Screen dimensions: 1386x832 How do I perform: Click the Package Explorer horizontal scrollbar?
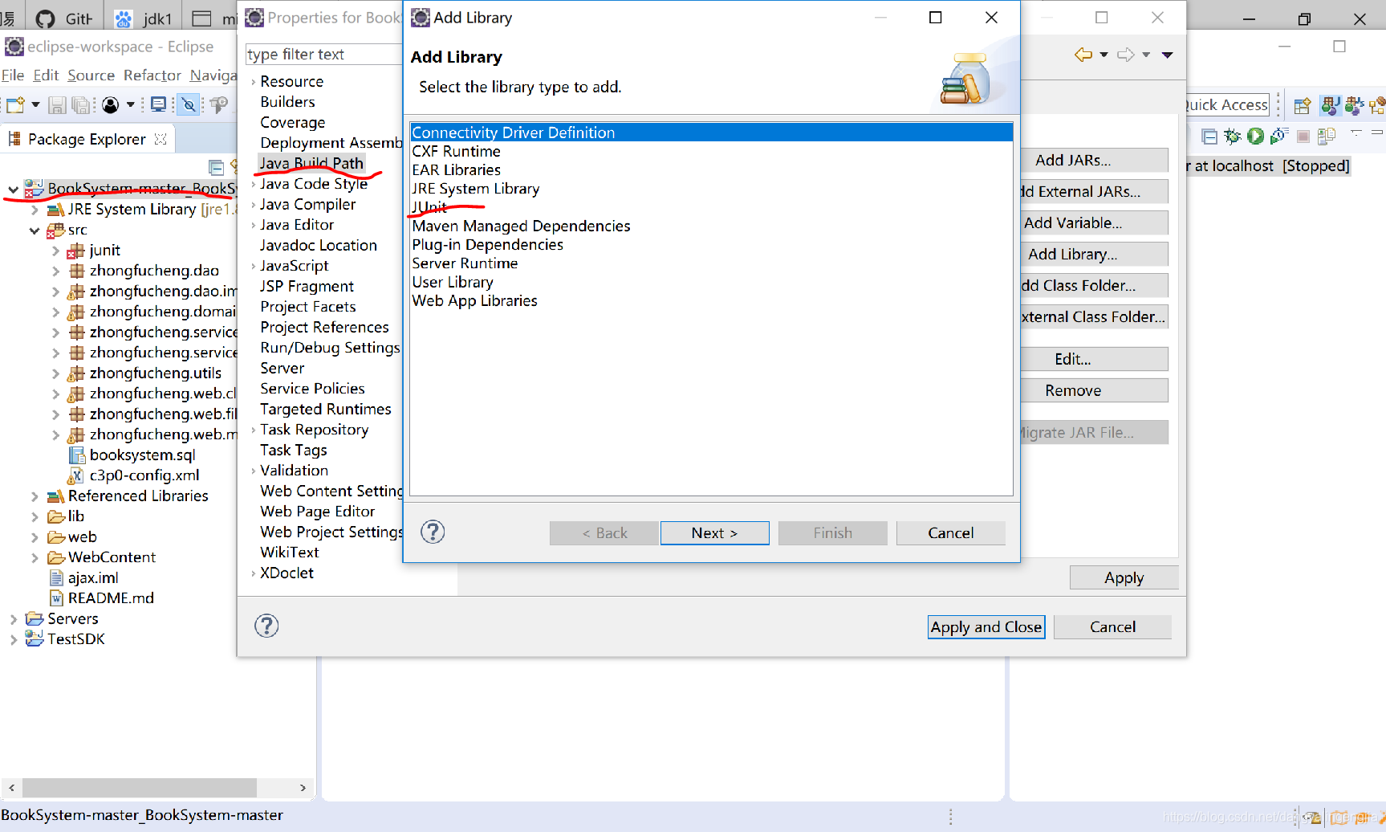point(140,787)
